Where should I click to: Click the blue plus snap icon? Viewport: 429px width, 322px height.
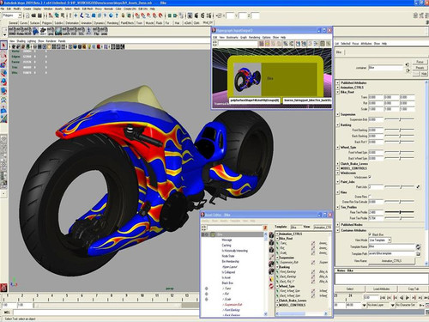[76, 15]
